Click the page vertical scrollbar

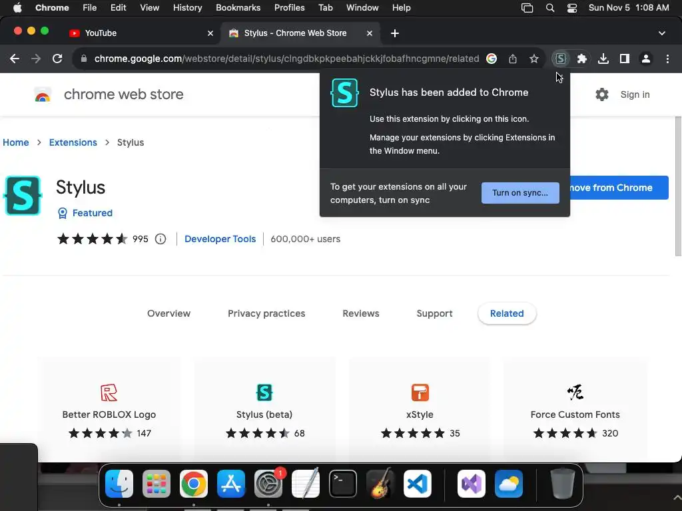678,186
